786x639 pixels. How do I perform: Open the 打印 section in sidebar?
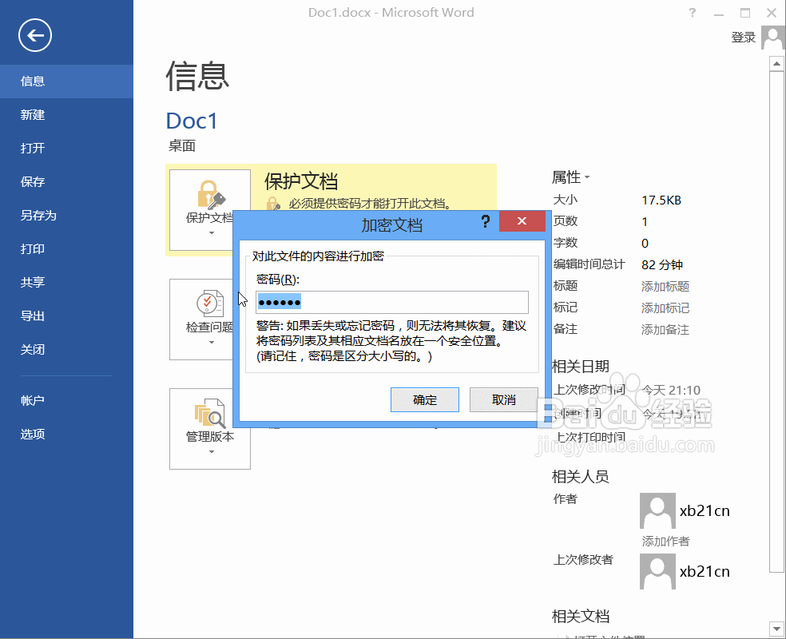click(32, 248)
